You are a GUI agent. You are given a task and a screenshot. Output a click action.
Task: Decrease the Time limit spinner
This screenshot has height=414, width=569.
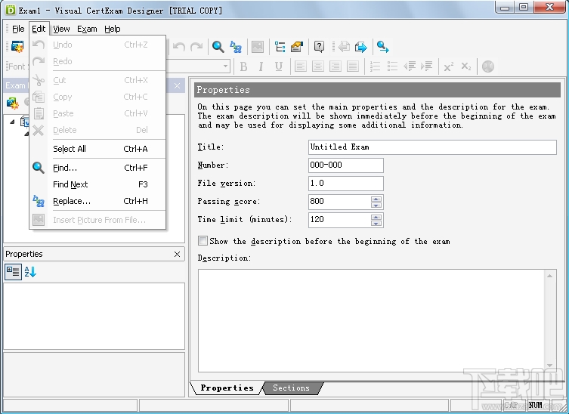point(376,223)
